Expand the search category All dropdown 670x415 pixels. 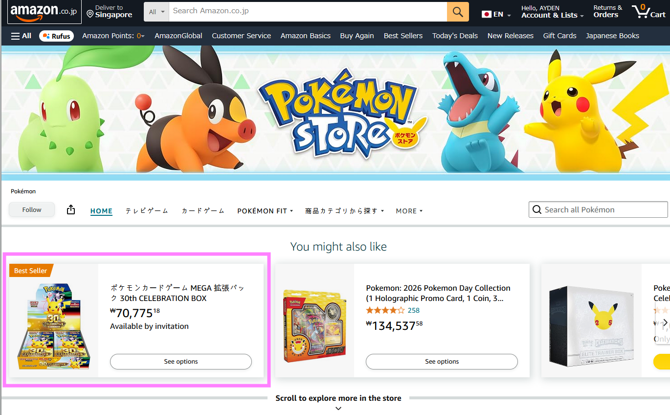coord(156,12)
